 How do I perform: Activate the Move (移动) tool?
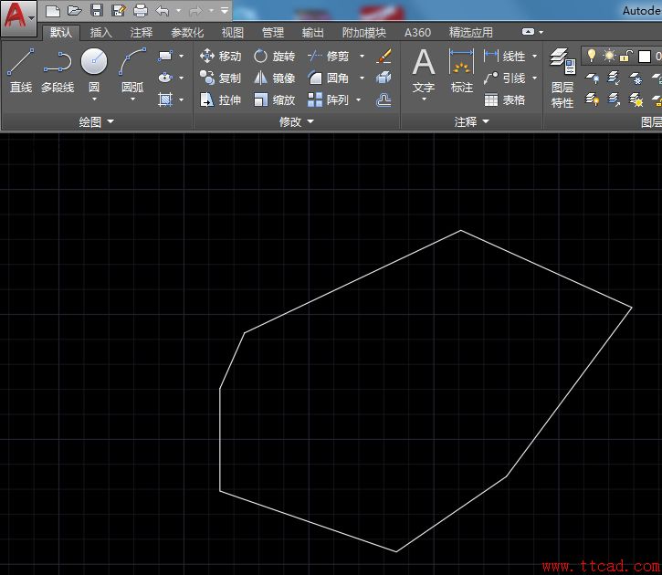[x=220, y=56]
